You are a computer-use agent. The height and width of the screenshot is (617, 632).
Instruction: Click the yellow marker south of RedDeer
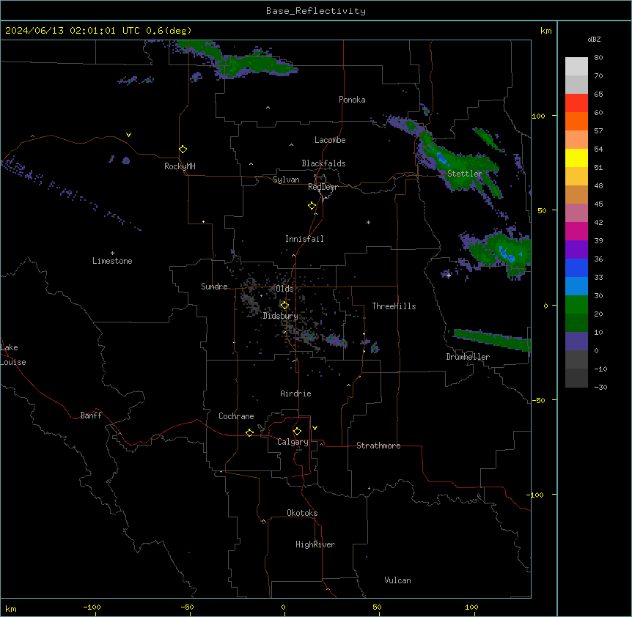pyautogui.click(x=312, y=205)
